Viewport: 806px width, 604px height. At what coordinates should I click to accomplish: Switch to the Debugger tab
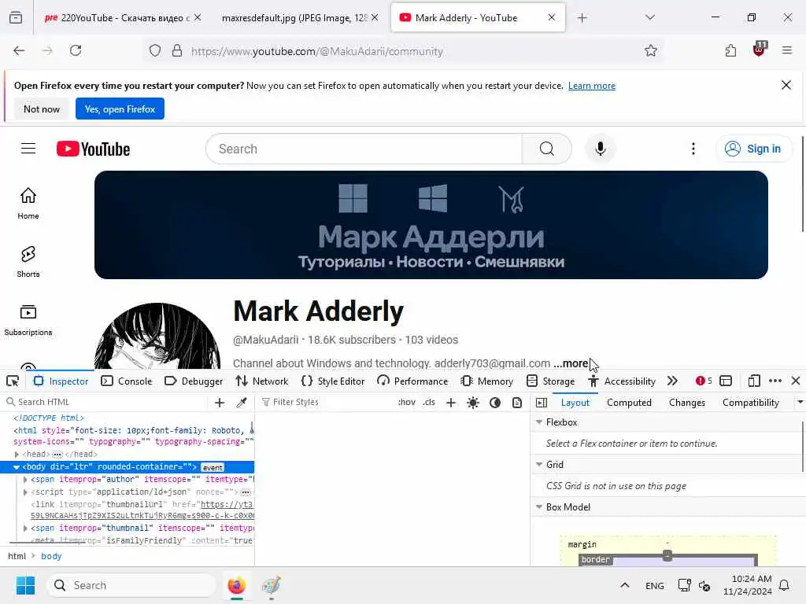pos(194,381)
